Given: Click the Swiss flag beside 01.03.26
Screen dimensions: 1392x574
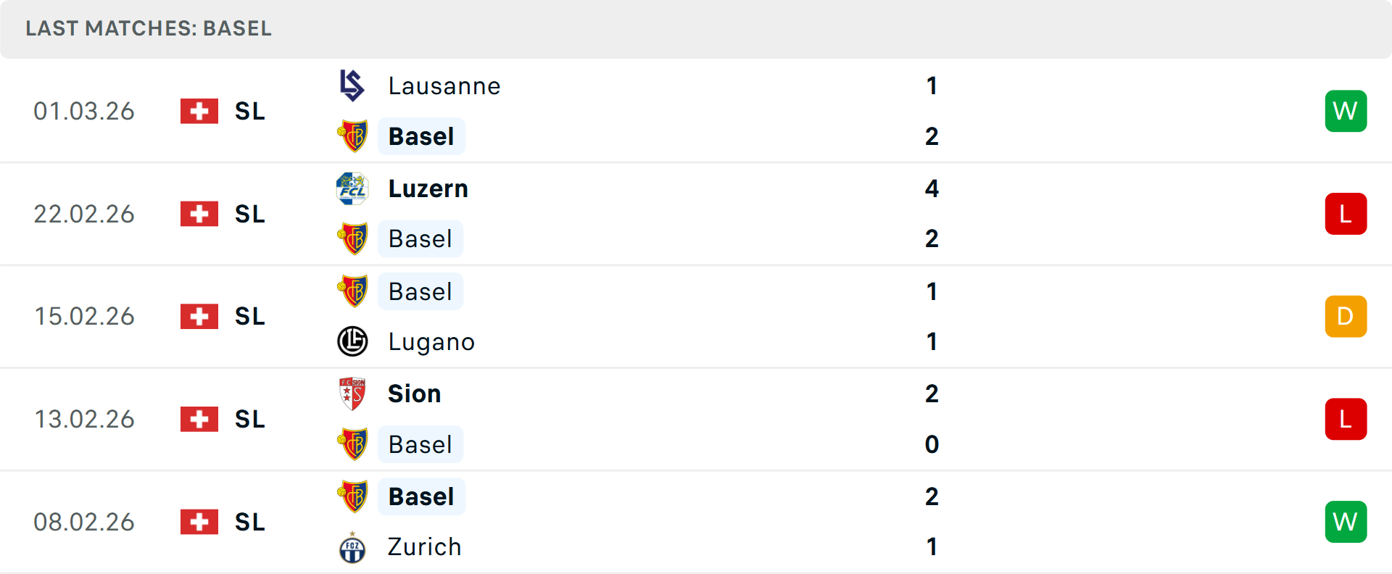Looking at the screenshot, I should (x=199, y=111).
